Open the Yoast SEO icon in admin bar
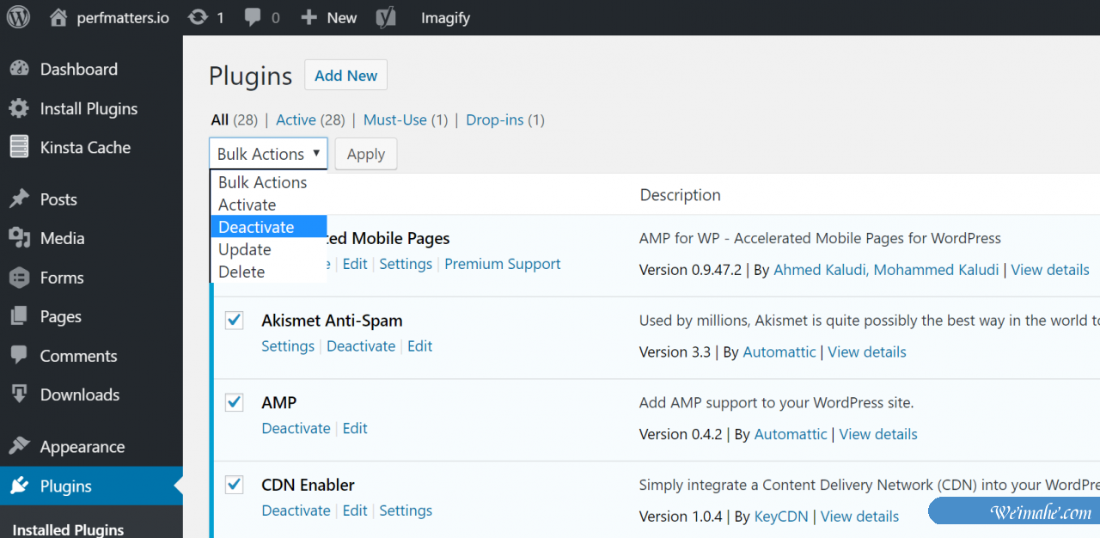The height and width of the screenshot is (538, 1100). coord(387,17)
